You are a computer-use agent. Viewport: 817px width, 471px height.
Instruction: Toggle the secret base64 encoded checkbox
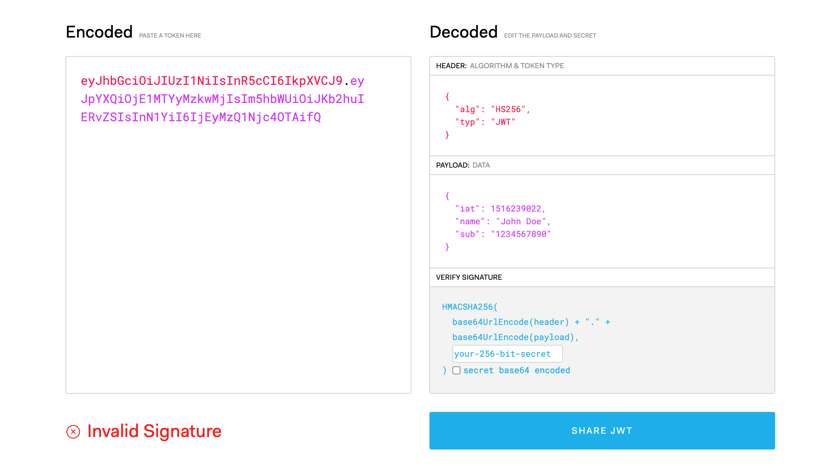coord(456,370)
